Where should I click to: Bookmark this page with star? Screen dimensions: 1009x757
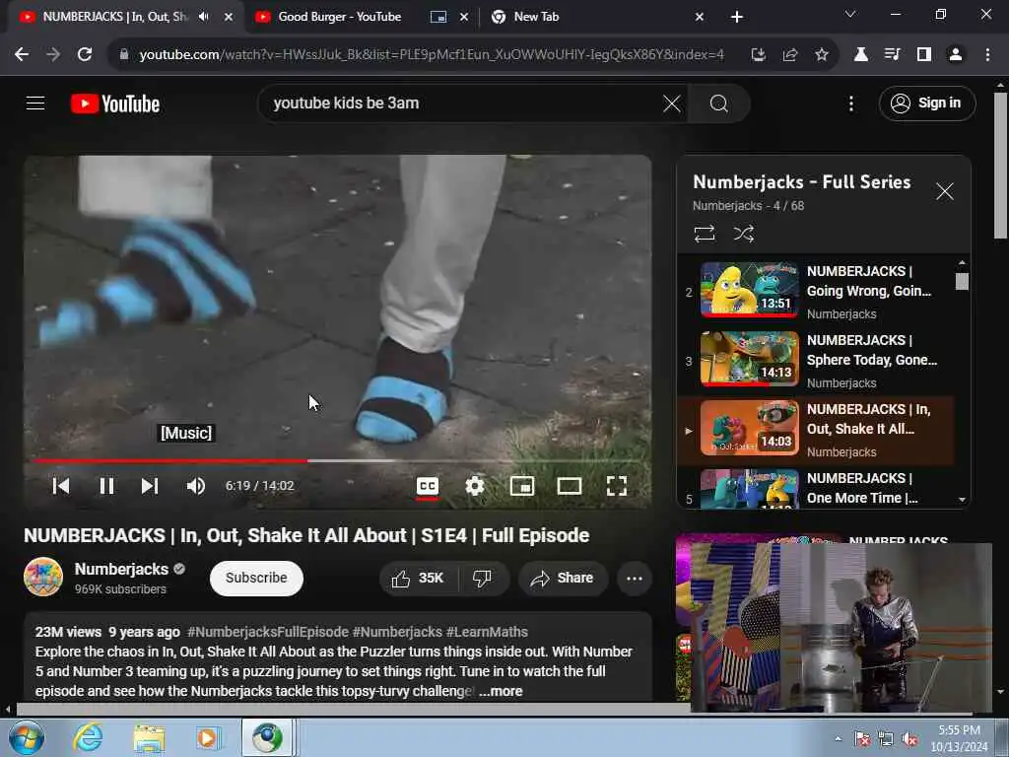822,55
